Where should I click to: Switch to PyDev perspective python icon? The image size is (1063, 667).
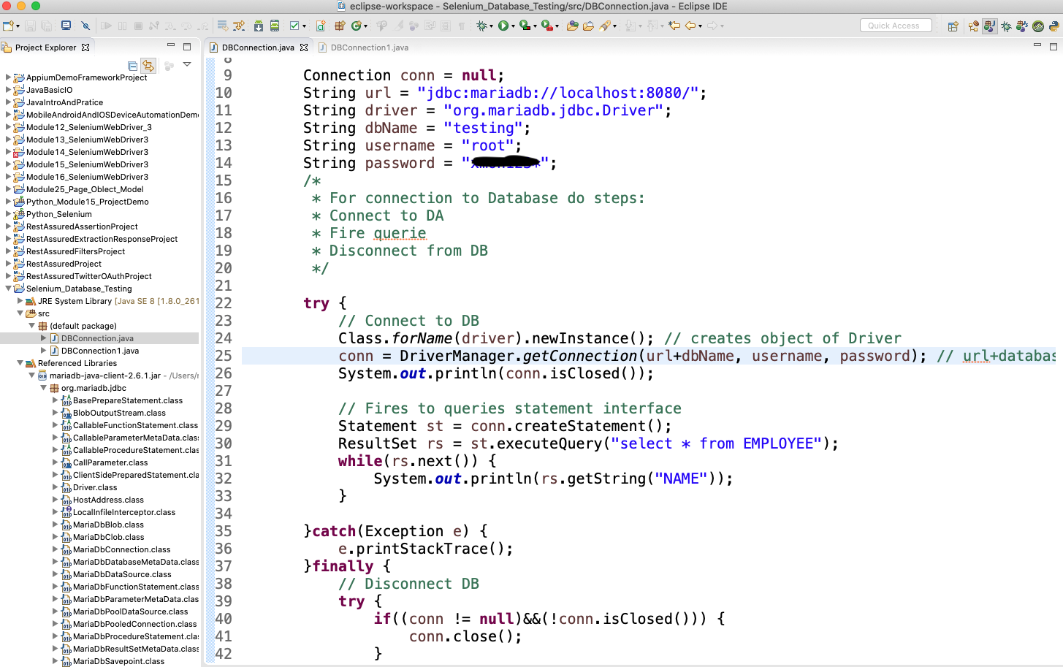point(1054,26)
